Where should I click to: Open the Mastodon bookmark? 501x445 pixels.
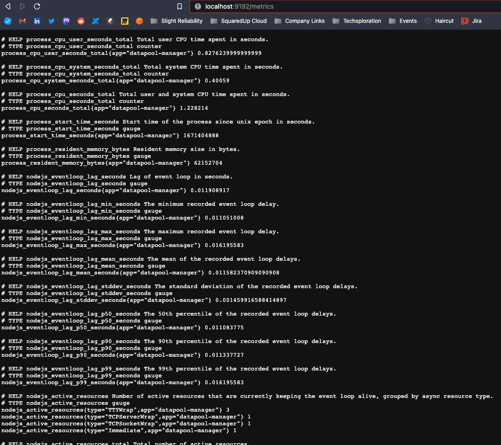click(66, 21)
